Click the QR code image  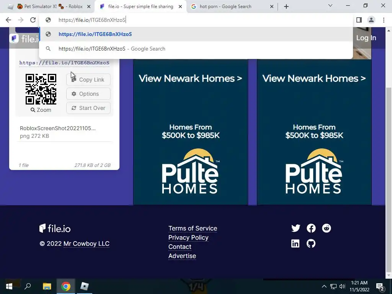41,89
